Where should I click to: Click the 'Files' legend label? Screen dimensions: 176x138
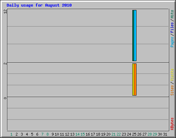[x=172, y=27]
